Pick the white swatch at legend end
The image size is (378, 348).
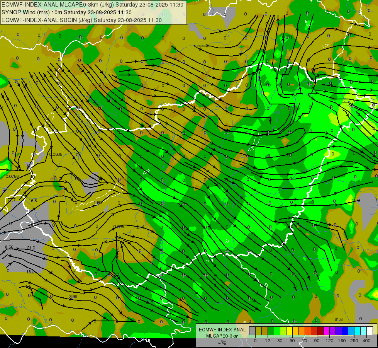[370, 331]
